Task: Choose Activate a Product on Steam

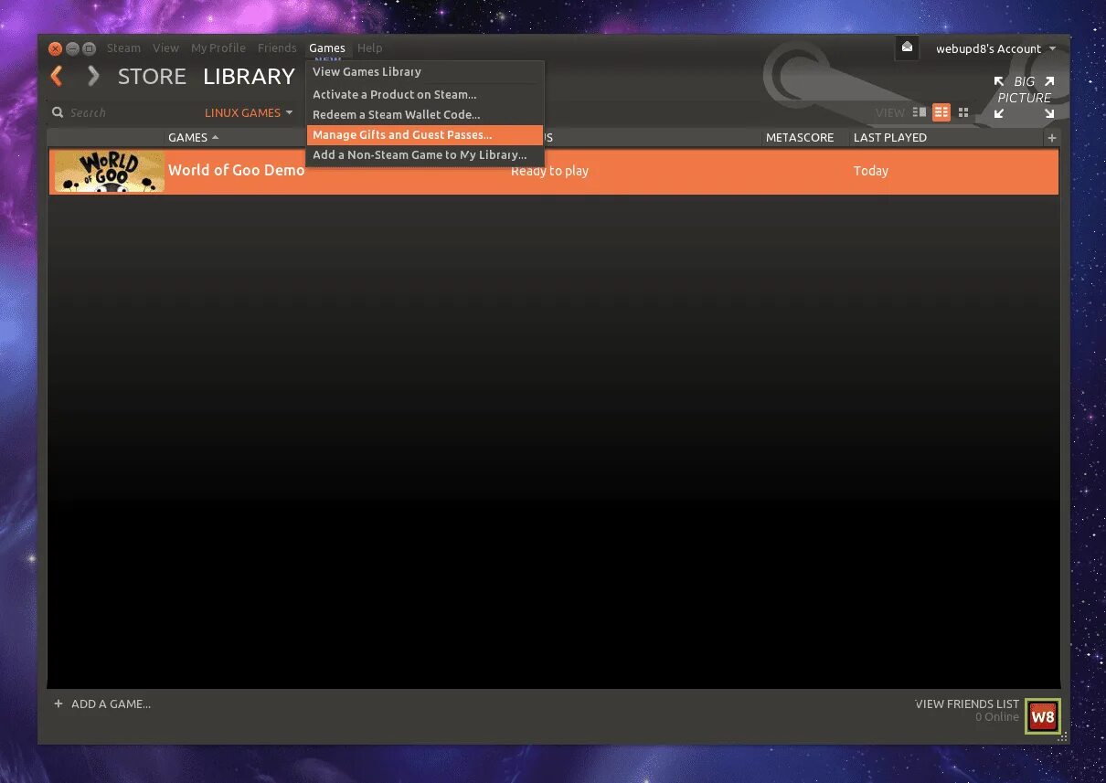Action: pyautogui.click(x=425, y=94)
